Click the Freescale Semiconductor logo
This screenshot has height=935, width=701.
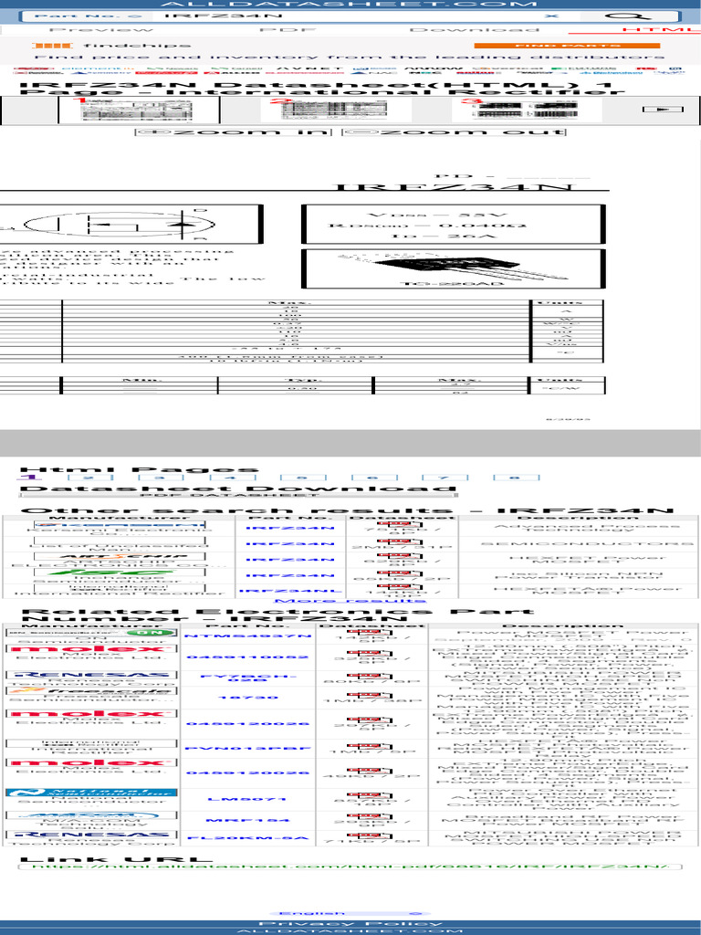(91, 692)
